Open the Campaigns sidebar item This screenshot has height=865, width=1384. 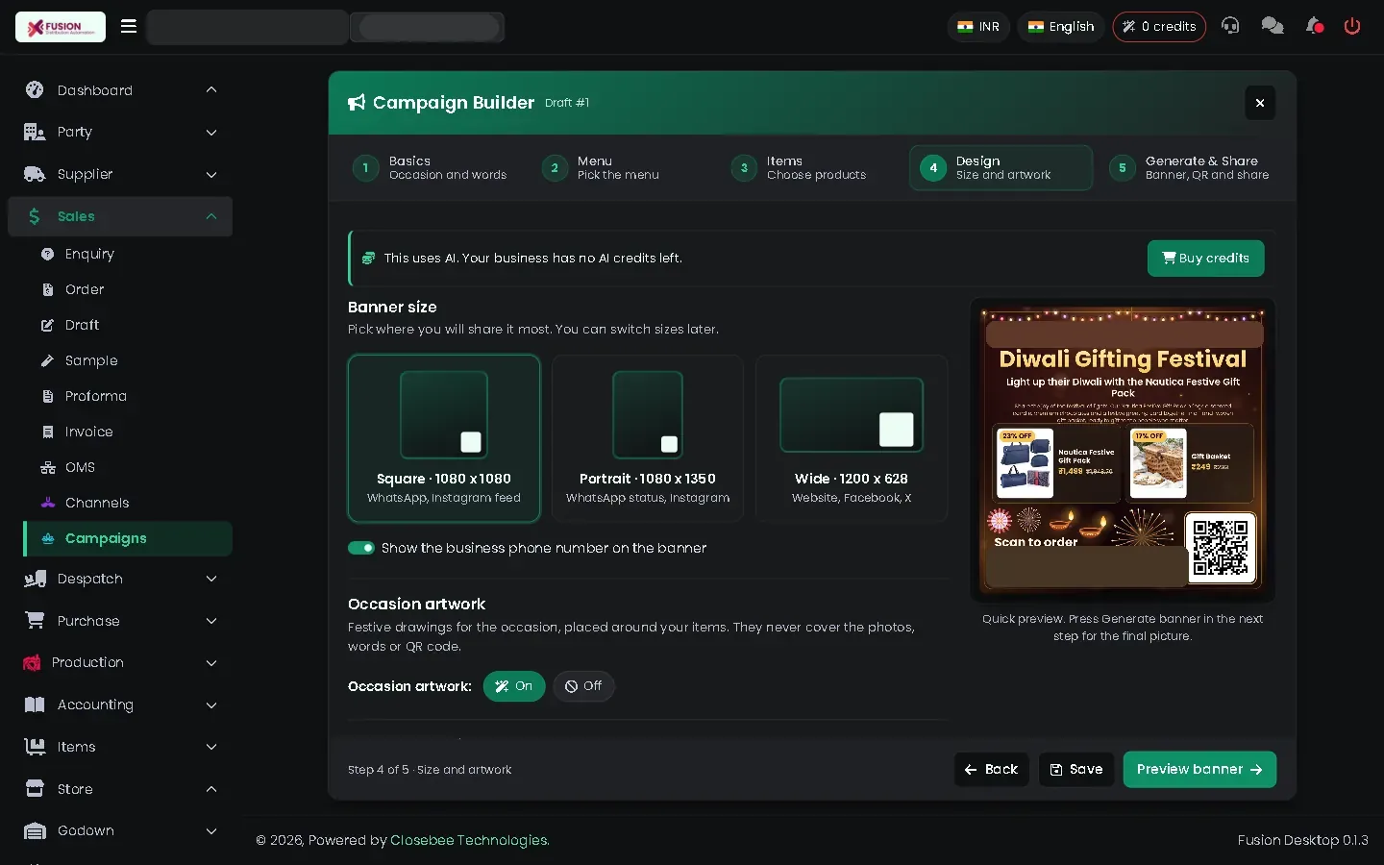128,538
